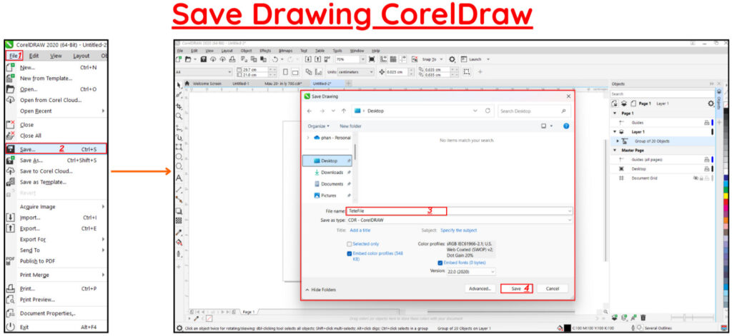Open the Bitmaps menu
The height and width of the screenshot is (336, 732).
coord(285,51)
